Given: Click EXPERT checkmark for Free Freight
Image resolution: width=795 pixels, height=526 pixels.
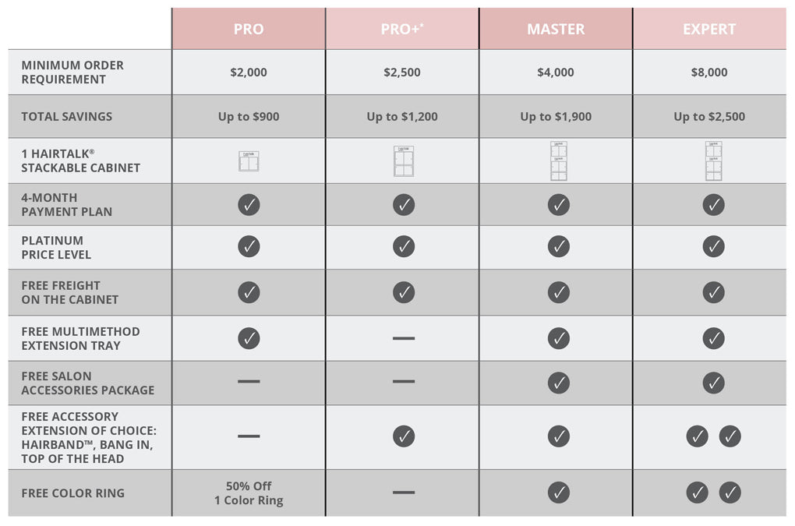Looking at the screenshot, I should coord(713,292).
